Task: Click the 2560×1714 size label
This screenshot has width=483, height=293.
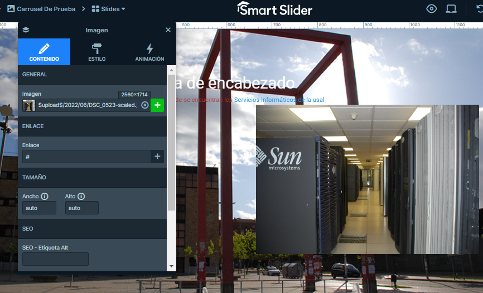Action: pos(134,95)
